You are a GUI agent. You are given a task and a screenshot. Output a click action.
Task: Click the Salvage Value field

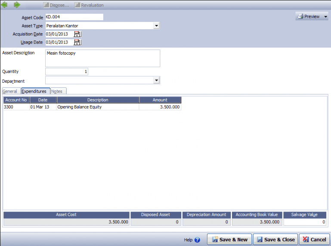pos(305,222)
